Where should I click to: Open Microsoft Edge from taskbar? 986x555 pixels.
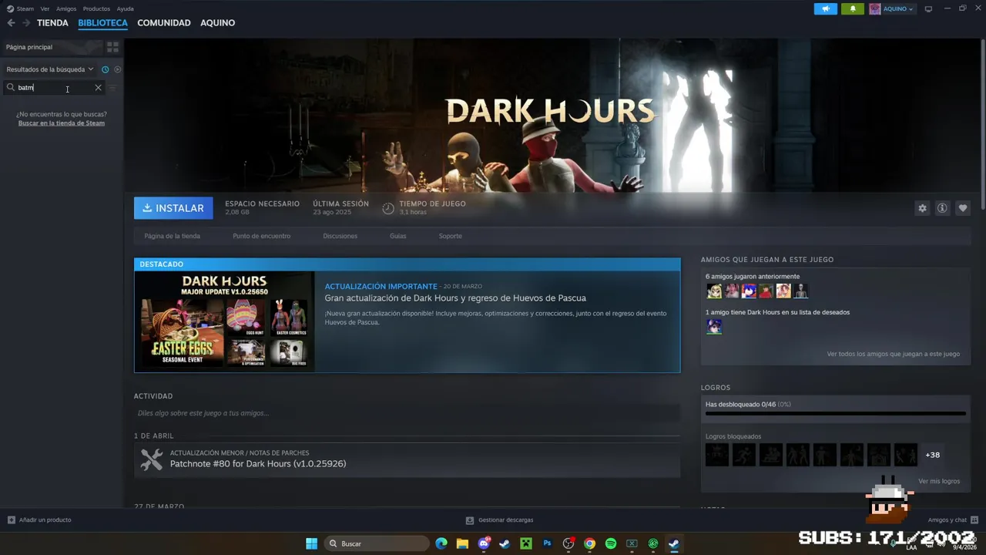[441, 543]
